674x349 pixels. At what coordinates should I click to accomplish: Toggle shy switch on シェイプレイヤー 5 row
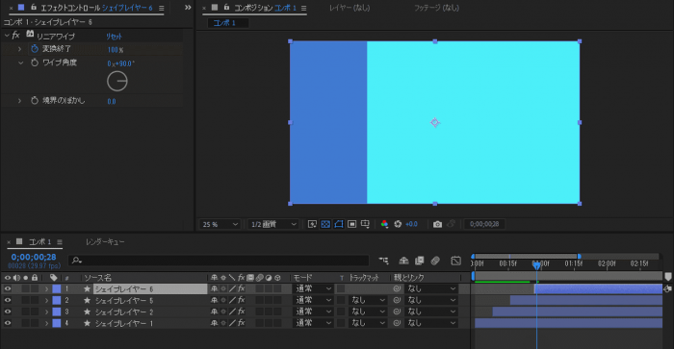214,300
